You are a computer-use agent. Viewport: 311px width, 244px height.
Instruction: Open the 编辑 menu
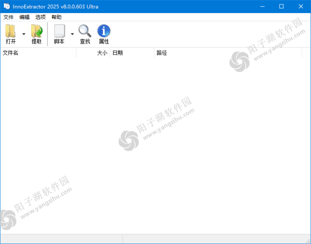(x=24, y=17)
